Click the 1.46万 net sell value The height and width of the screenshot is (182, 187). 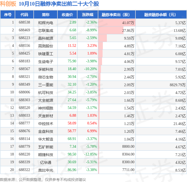[x=129, y=116]
